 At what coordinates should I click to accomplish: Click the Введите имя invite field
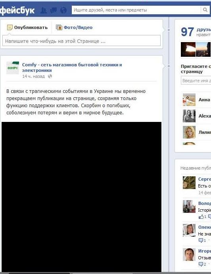196,81
